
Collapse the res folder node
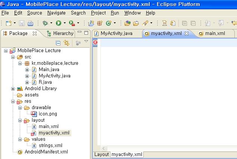coord(13,101)
